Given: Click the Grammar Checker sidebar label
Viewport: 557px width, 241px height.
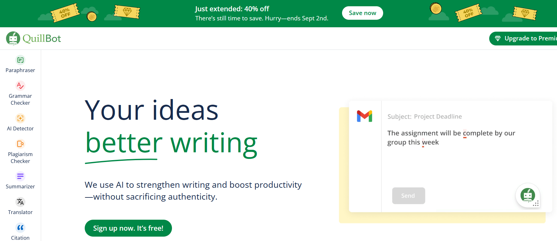Looking at the screenshot, I should tap(20, 99).
